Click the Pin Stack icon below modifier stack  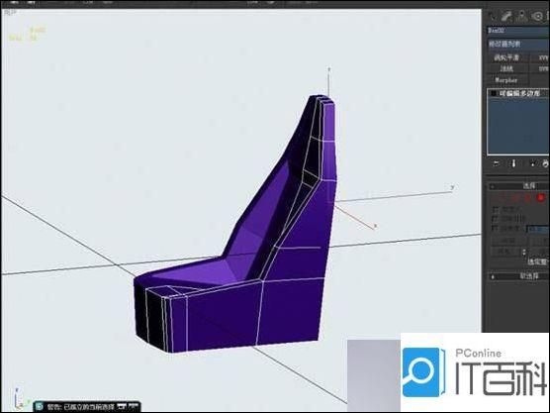click(x=496, y=163)
